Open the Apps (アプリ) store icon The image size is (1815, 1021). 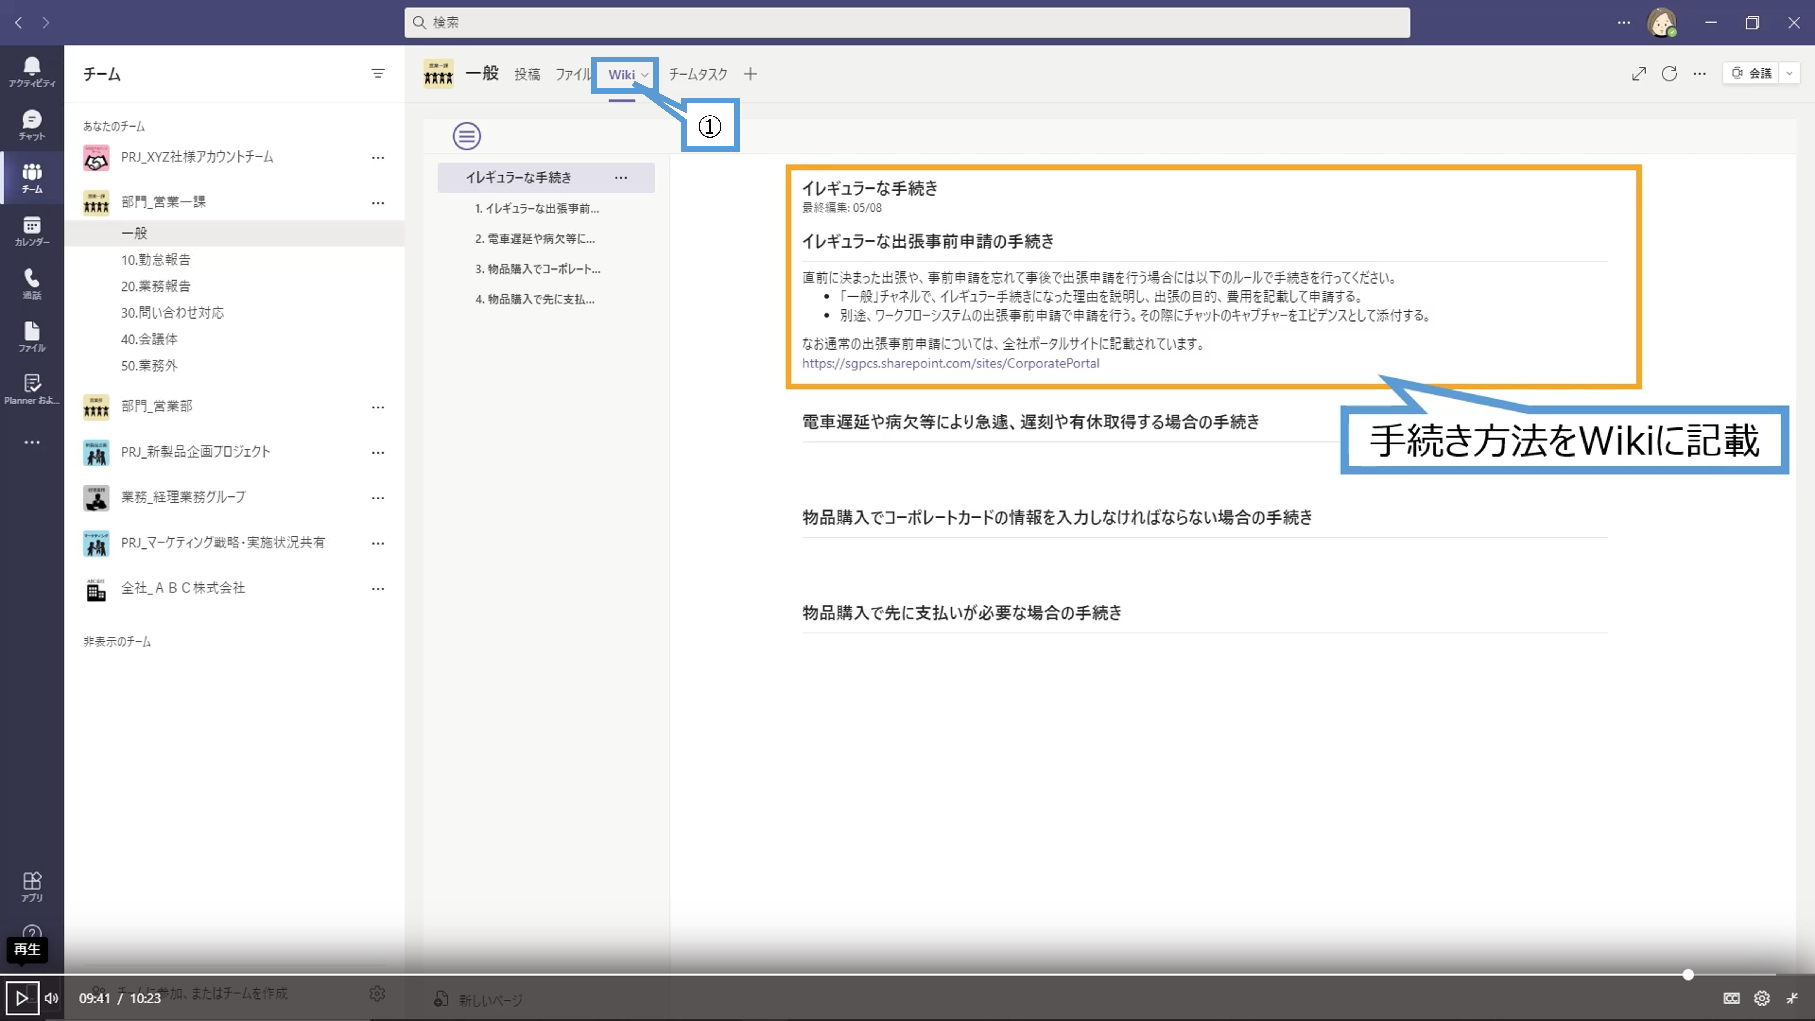(x=32, y=886)
